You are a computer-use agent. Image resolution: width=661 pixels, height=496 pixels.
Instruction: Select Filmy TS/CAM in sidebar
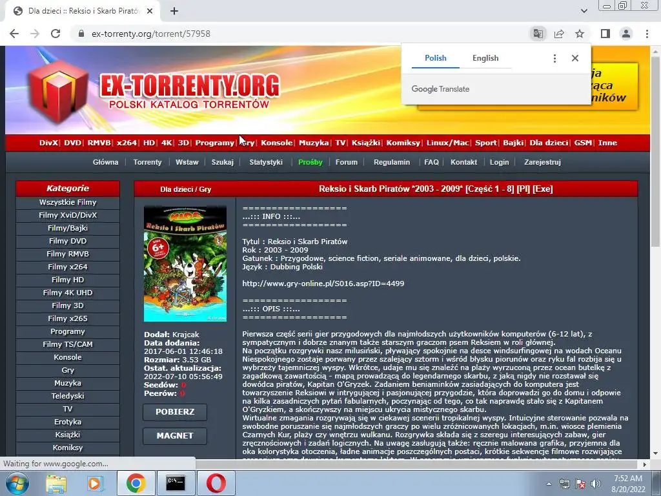click(x=68, y=344)
